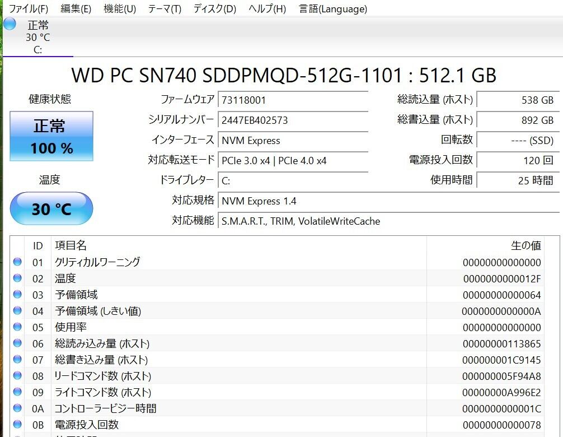Screen dimensions: 563x437
Task: Open the テーマ(T) menu
Action: (x=165, y=9)
